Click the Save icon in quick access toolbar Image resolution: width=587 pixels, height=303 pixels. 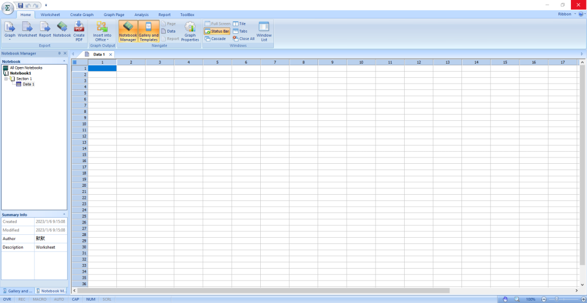click(x=21, y=5)
